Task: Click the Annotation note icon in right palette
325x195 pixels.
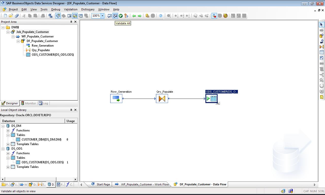Action: 321,97
